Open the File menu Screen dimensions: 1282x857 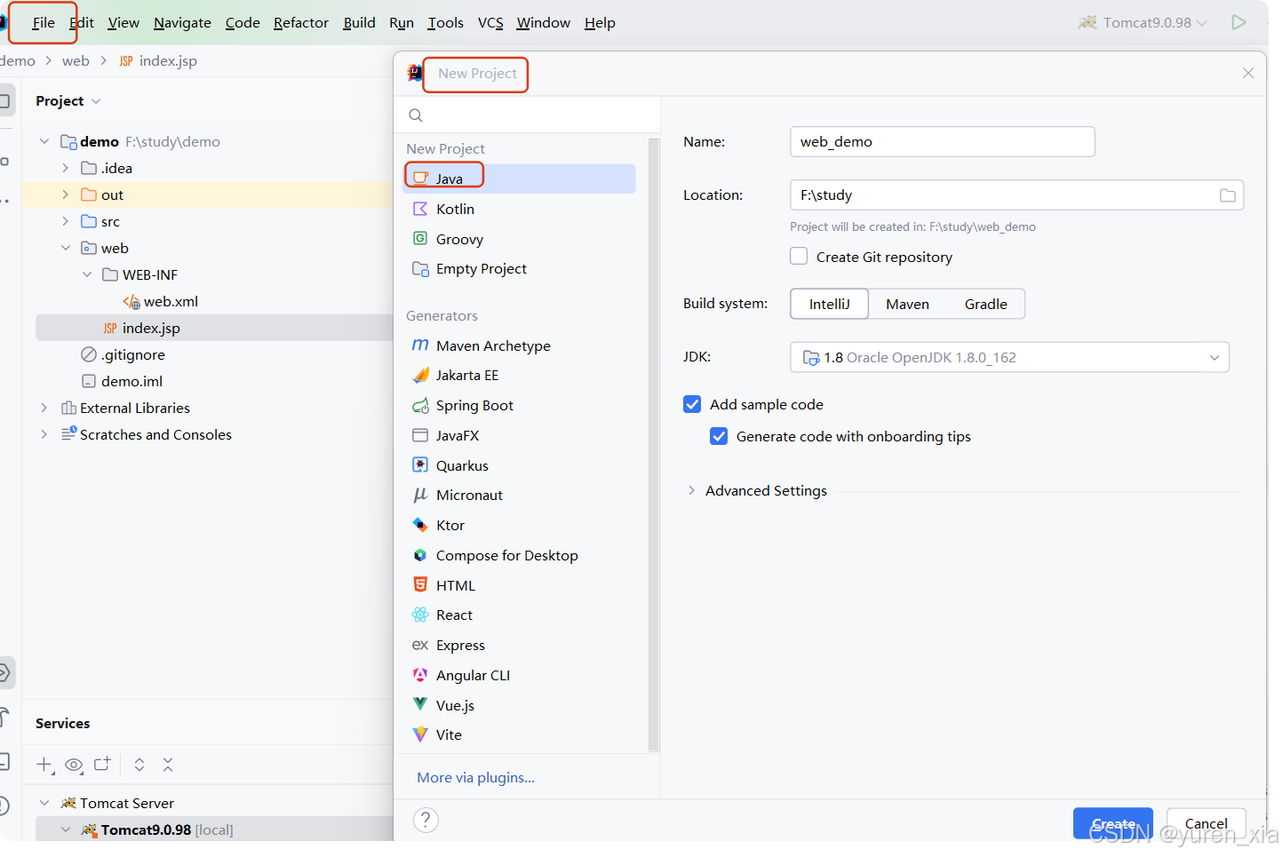[44, 23]
